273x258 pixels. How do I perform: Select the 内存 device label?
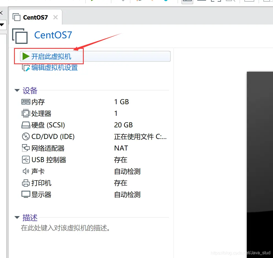click(38, 102)
